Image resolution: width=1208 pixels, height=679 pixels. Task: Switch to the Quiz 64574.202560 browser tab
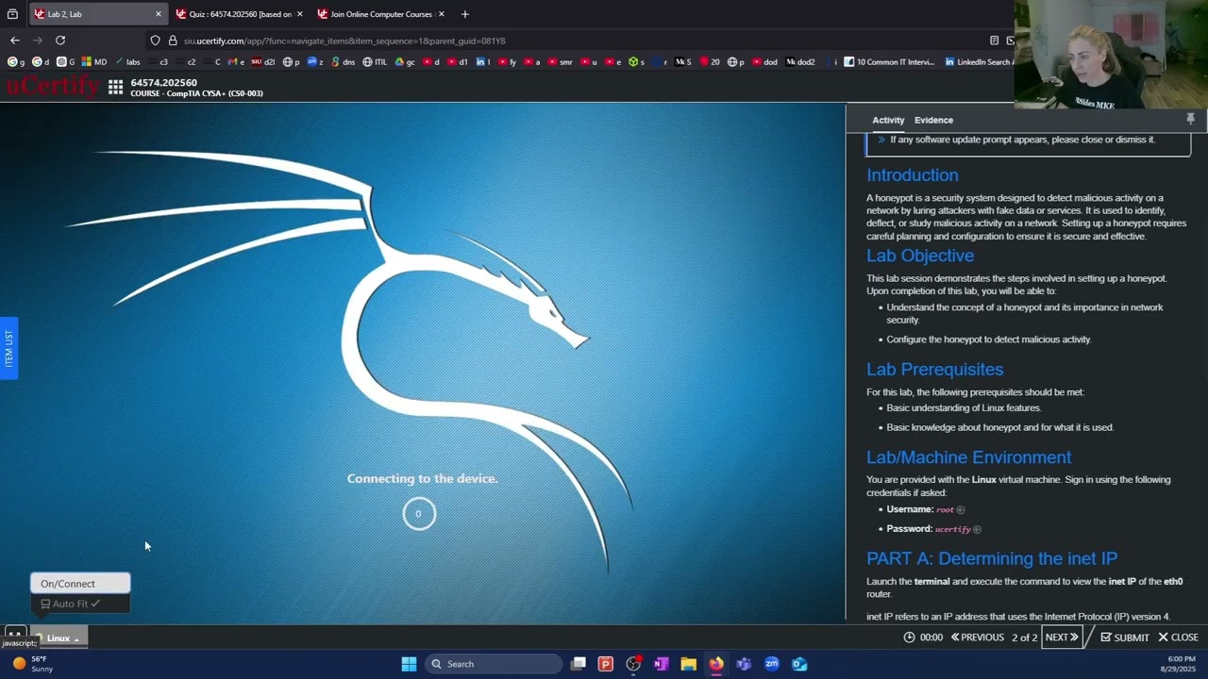tap(239, 14)
